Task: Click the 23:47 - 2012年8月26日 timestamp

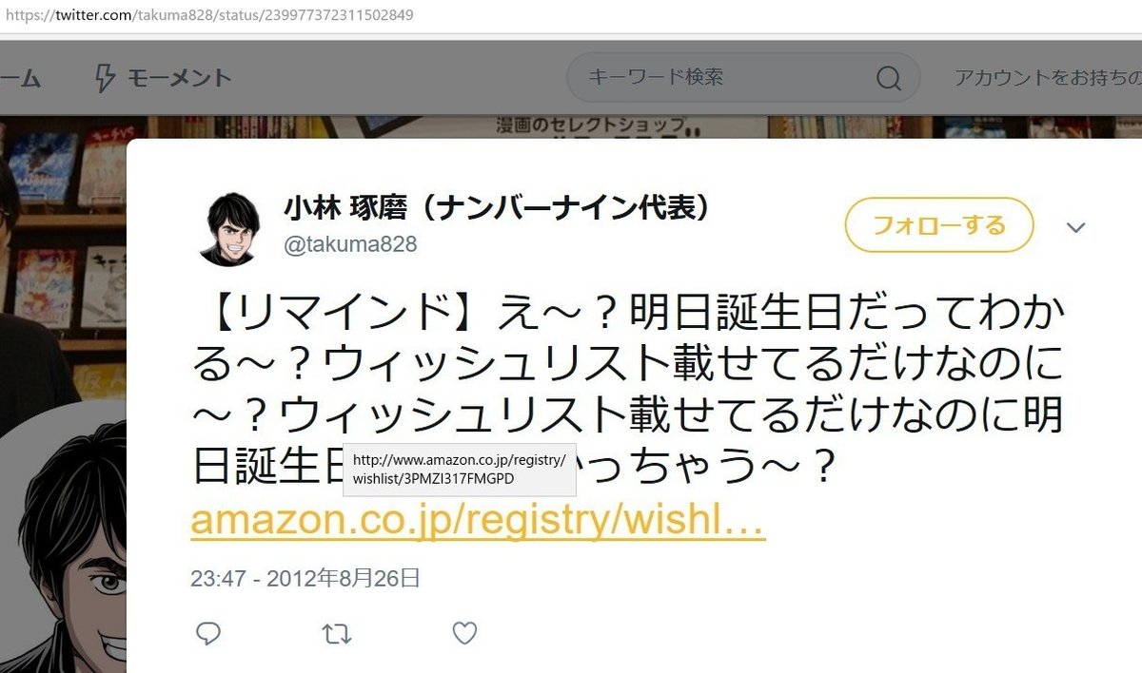Action: (305, 578)
